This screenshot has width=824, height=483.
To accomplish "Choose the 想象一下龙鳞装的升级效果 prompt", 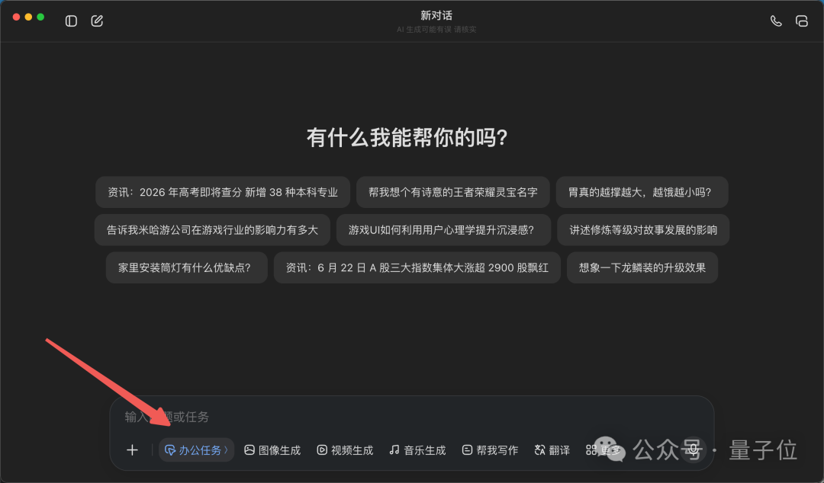I will [x=642, y=267].
